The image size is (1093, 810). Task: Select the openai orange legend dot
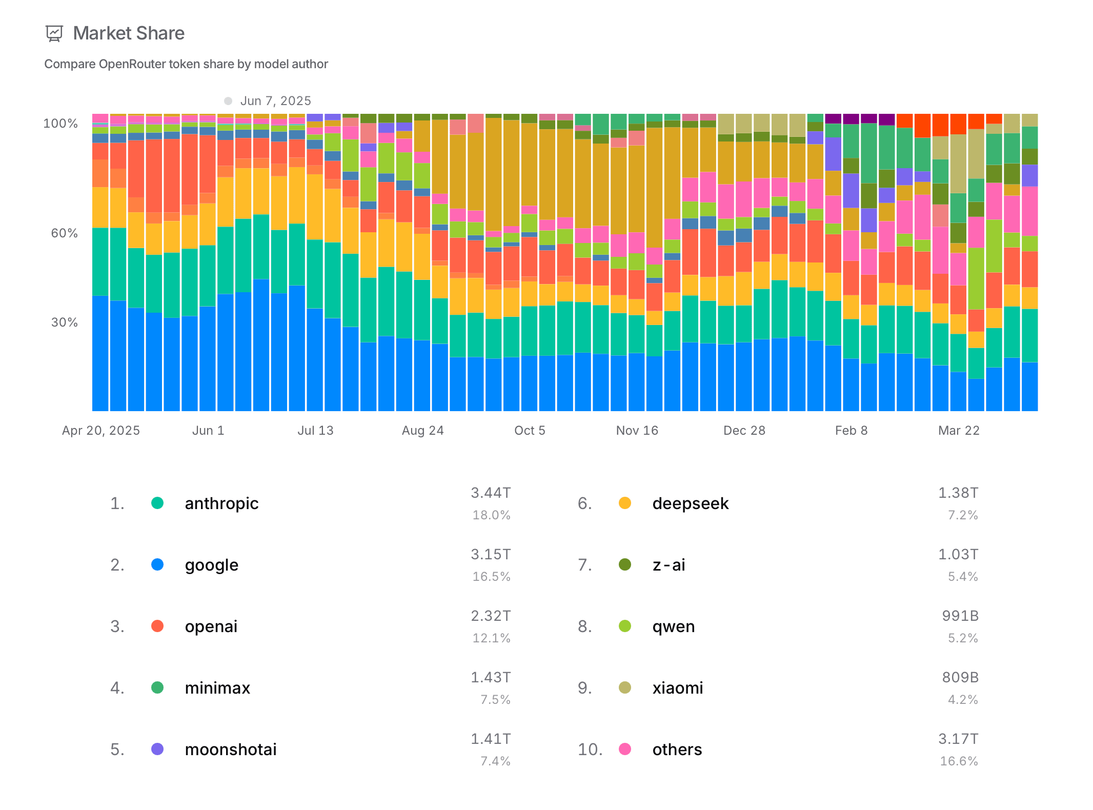point(158,626)
